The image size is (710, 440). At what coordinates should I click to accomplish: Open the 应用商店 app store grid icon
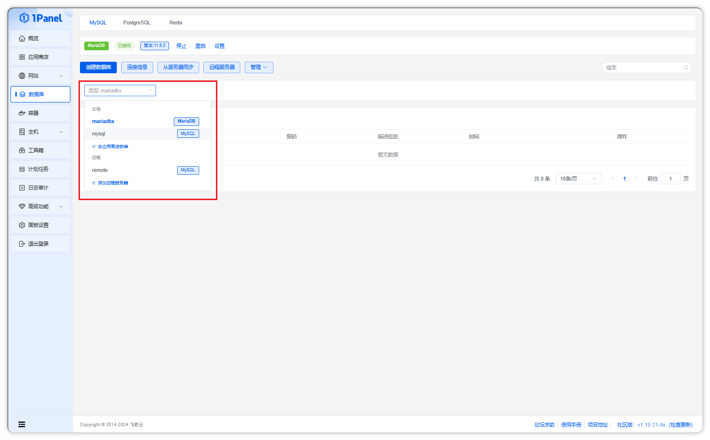tap(22, 57)
